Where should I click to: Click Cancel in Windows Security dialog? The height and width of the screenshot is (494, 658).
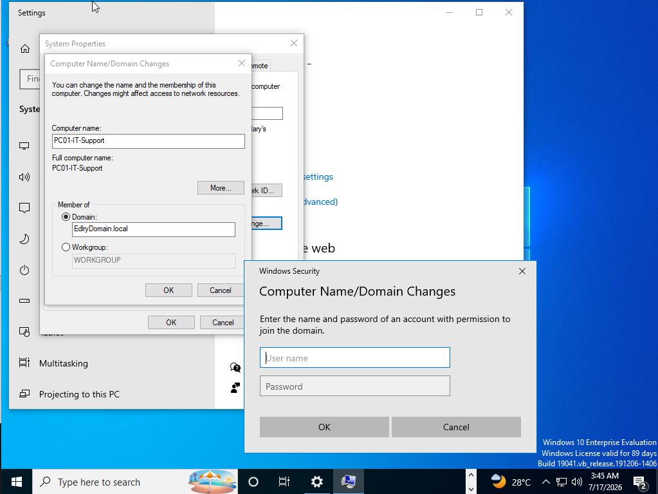pyautogui.click(x=456, y=427)
